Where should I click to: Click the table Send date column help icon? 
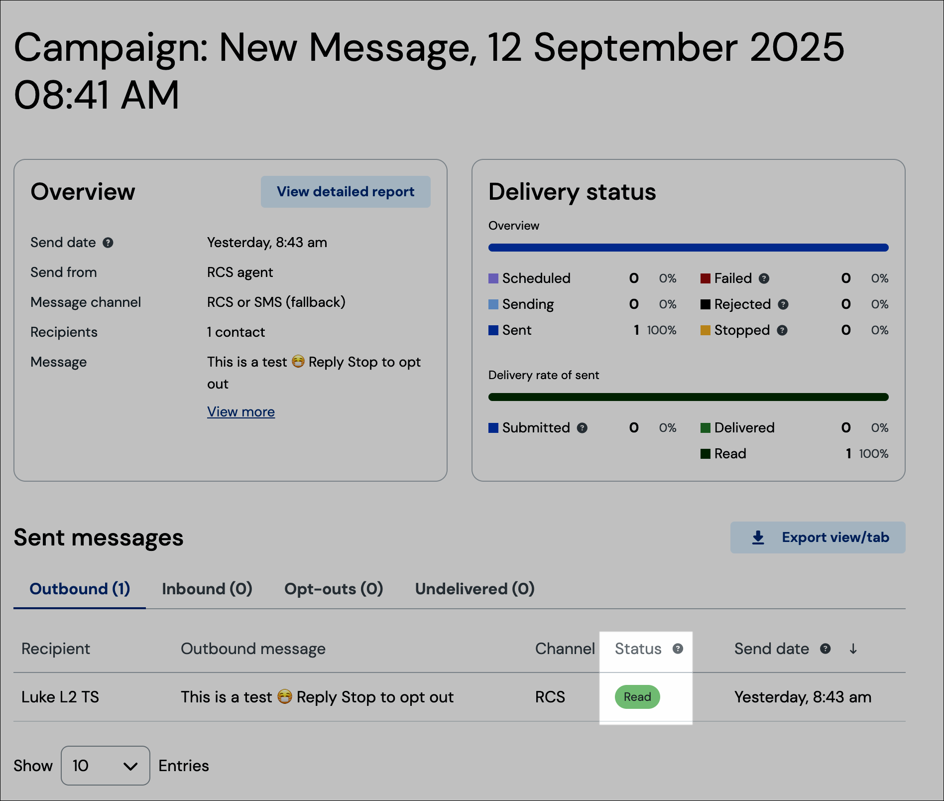[825, 649]
